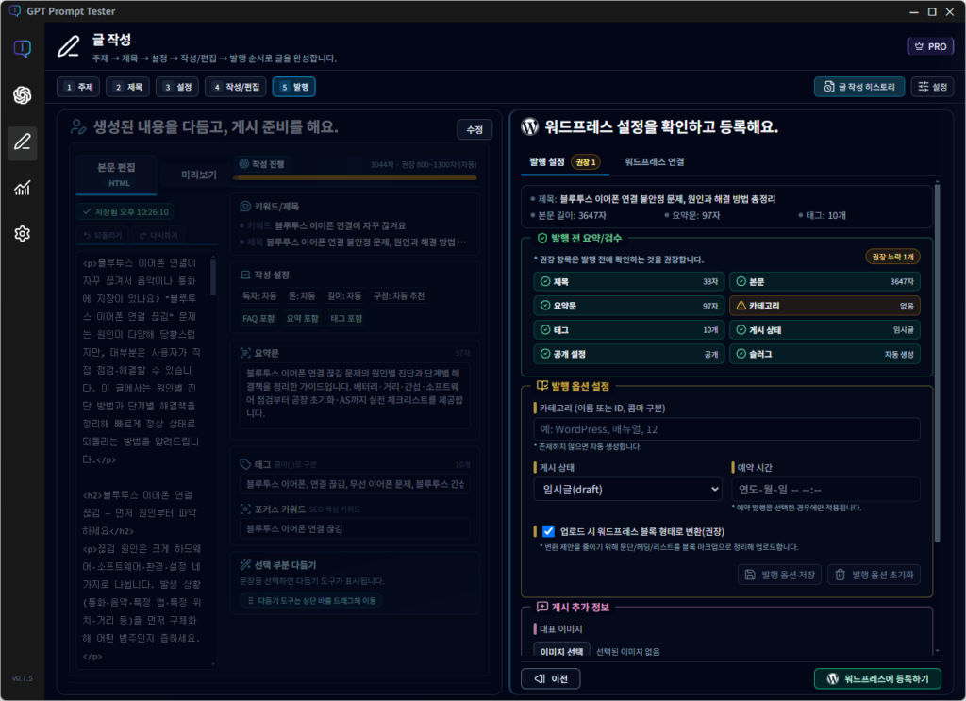This screenshot has width=966, height=701.
Task: Switch to the 미리보기 tab
Action: click(x=201, y=173)
